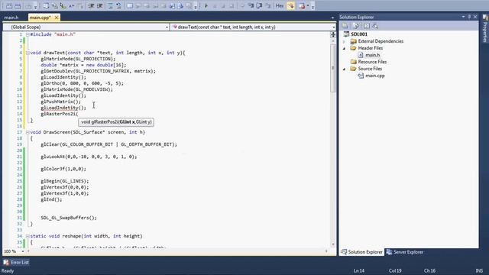Click the increase line indent icon
The image size is (489, 275).
(100, 6)
